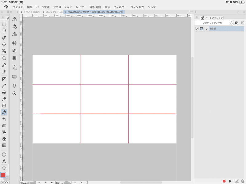The height and width of the screenshot is (184, 246).
Task: Select the rectangle marquee selection tool
Action: point(4,24)
